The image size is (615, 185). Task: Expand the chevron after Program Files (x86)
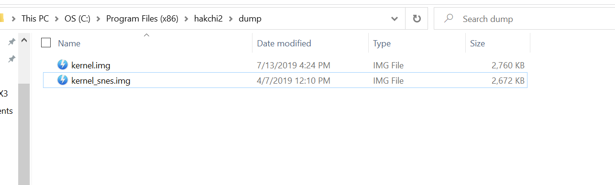[x=187, y=19]
